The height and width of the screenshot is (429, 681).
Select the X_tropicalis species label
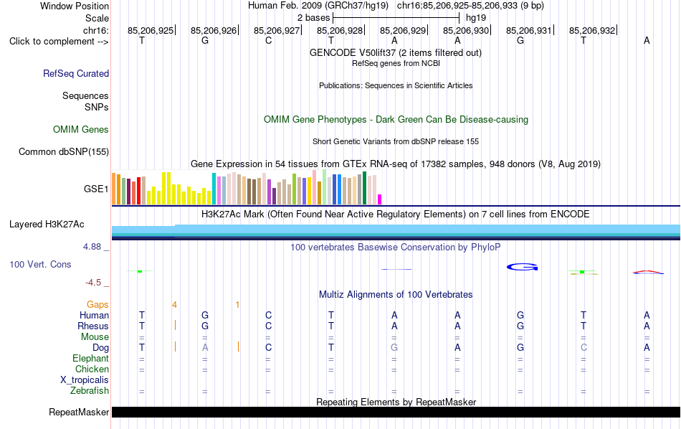[x=85, y=380]
